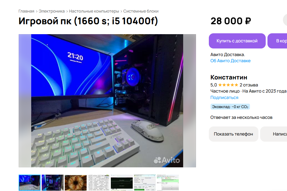Open Системные блоки breadcrumb
287x191 pixels.
coord(141,11)
